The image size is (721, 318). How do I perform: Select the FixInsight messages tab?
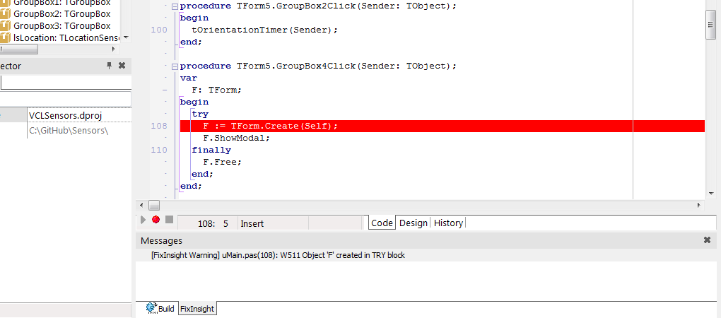click(197, 309)
